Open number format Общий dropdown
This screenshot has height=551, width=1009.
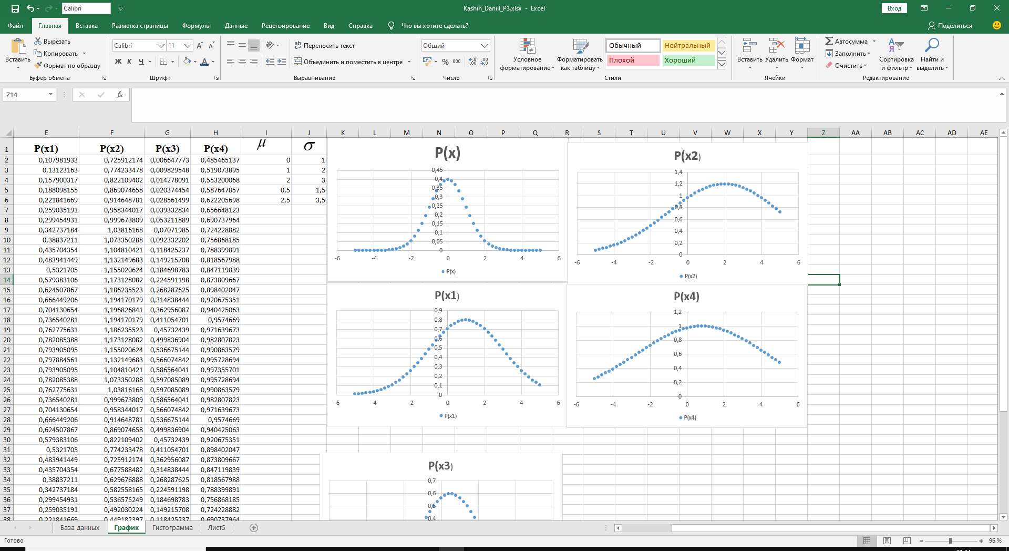(x=485, y=46)
